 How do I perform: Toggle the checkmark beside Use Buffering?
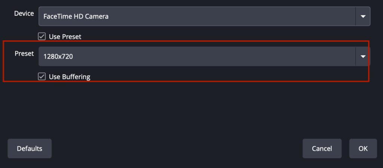[x=42, y=77]
